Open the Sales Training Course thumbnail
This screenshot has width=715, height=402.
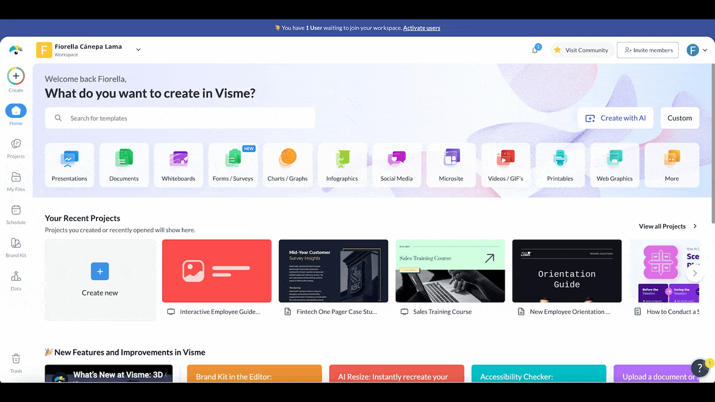(450, 271)
